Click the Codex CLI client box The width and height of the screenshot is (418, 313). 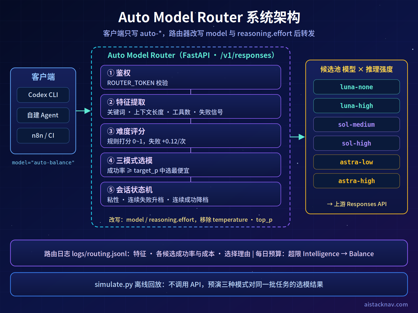[43, 95]
